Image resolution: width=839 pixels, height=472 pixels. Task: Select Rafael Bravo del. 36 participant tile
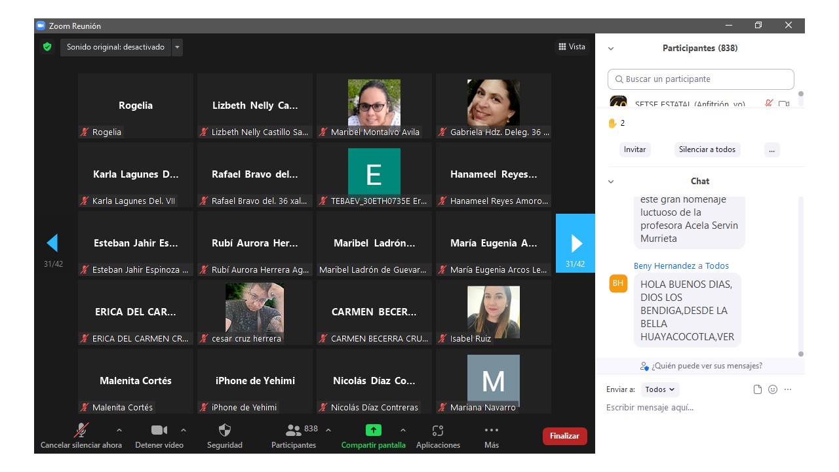coord(255,174)
